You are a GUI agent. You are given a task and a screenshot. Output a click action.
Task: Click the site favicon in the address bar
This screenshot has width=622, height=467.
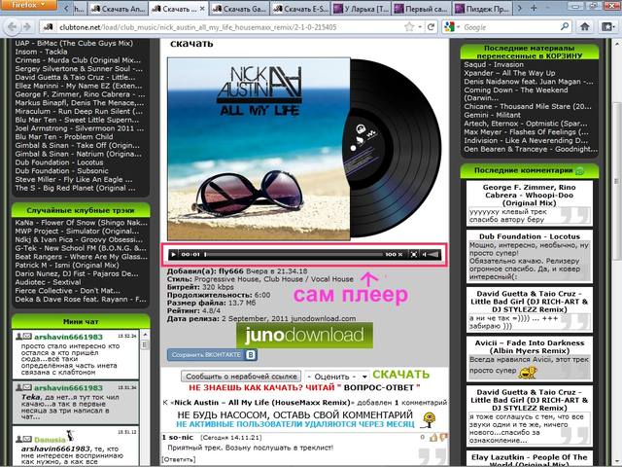[x=49, y=27]
